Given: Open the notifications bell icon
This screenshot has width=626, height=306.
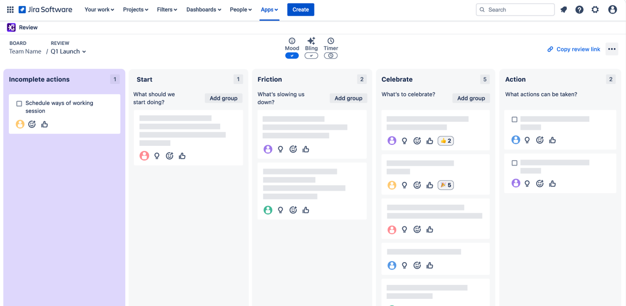Looking at the screenshot, I should [x=564, y=10].
